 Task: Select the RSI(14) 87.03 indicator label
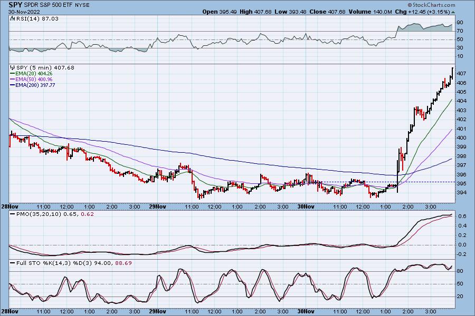tap(37, 19)
